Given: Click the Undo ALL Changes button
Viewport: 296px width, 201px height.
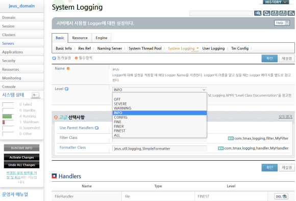Looking at the screenshot, I should 21,165.
